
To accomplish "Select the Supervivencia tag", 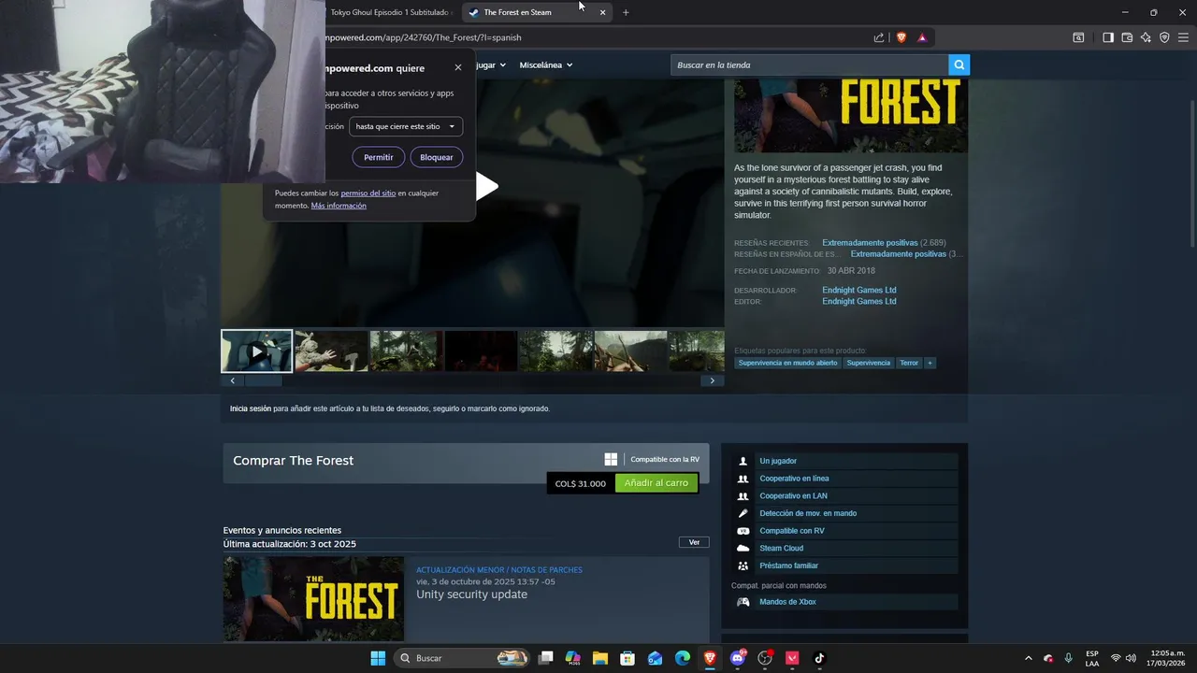I will 869,363.
